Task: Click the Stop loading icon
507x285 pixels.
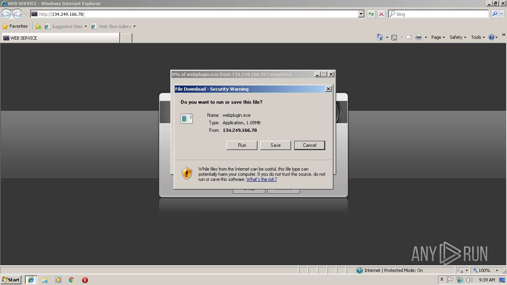Action: pos(381,14)
